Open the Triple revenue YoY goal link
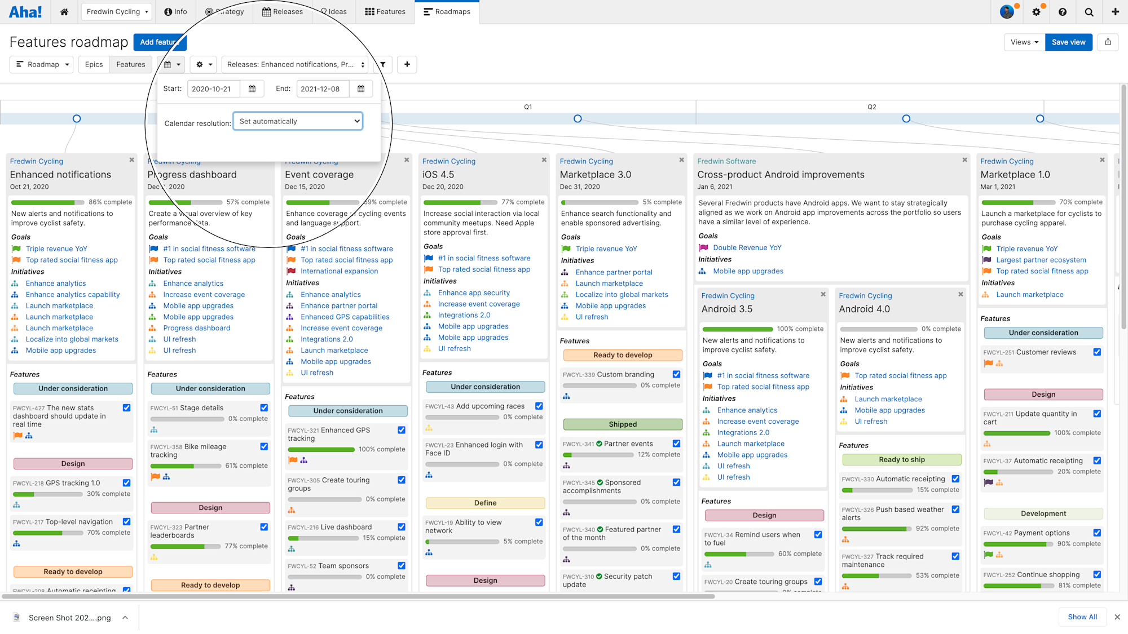 [x=56, y=249]
